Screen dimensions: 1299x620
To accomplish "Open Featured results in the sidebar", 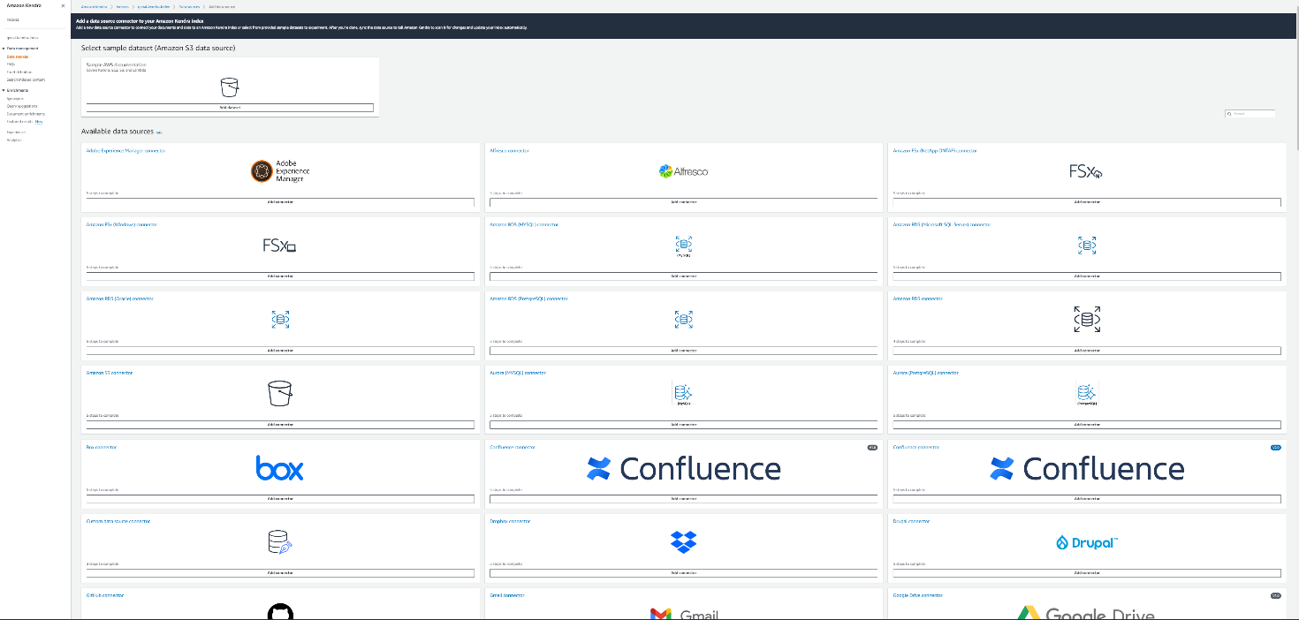I will click(19, 122).
